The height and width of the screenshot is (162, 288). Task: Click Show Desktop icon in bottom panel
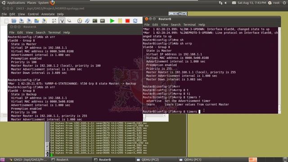pos(3,160)
